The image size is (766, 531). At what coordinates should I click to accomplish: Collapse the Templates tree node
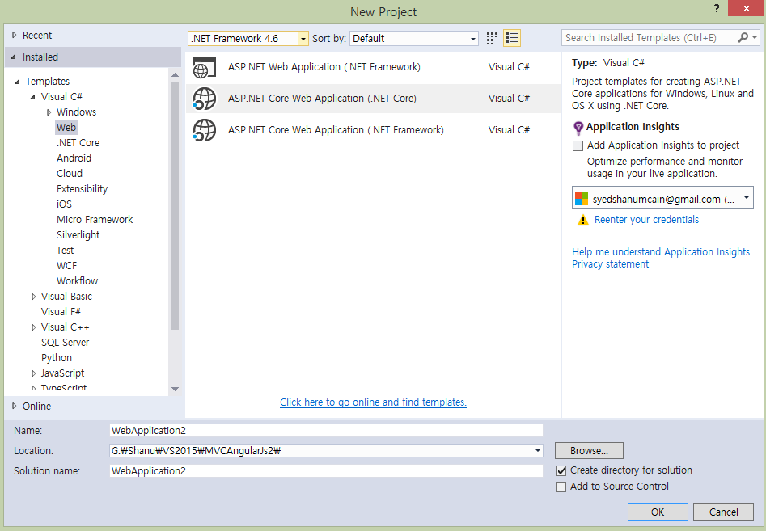coord(17,82)
